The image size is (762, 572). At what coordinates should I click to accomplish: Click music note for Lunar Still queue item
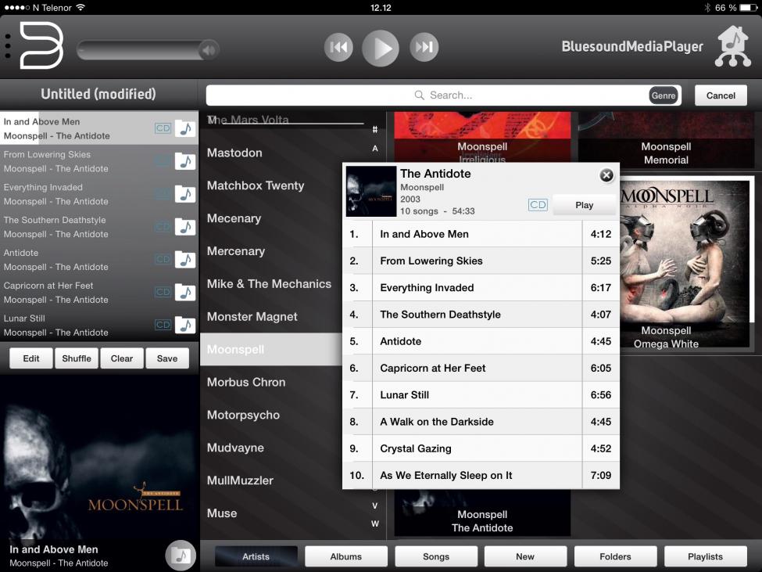coord(185,325)
